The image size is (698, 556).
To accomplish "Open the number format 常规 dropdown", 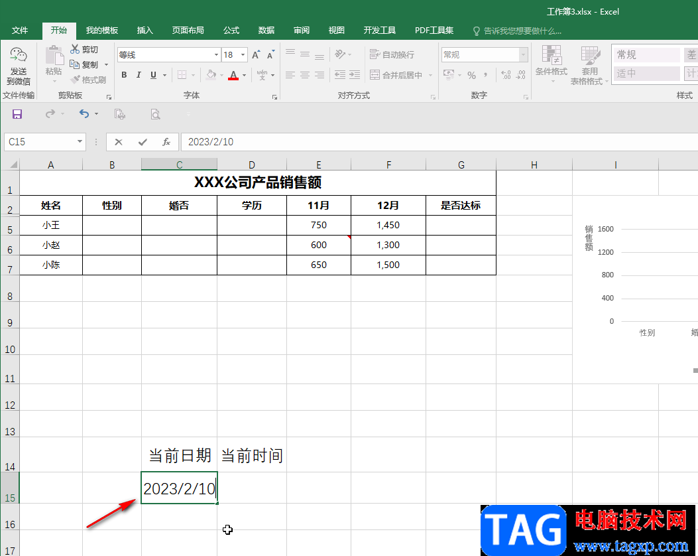I will pos(524,55).
